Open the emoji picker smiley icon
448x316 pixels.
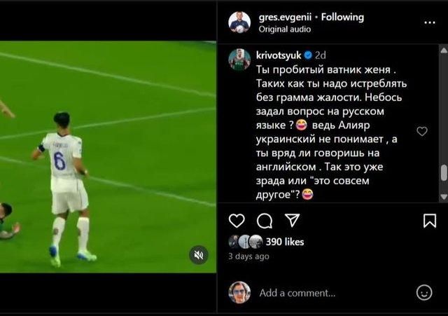424,293
